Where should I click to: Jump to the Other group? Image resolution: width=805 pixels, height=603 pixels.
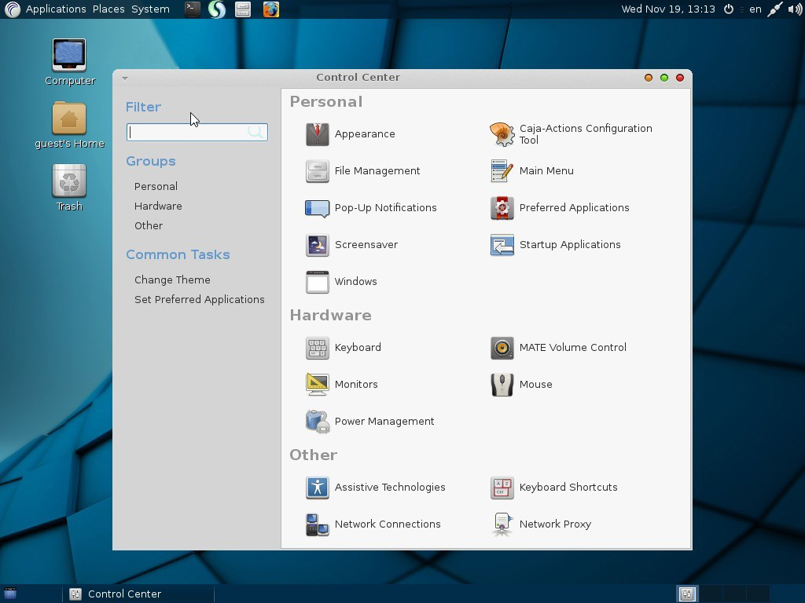click(x=149, y=225)
